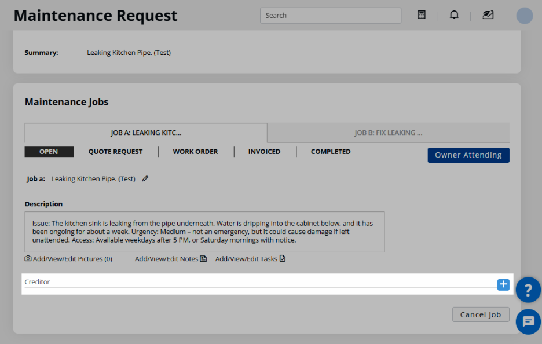Image resolution: width=542 pixels, height=344 pixels.
Task: Click the Job a name text
Action: pos(93,179)
